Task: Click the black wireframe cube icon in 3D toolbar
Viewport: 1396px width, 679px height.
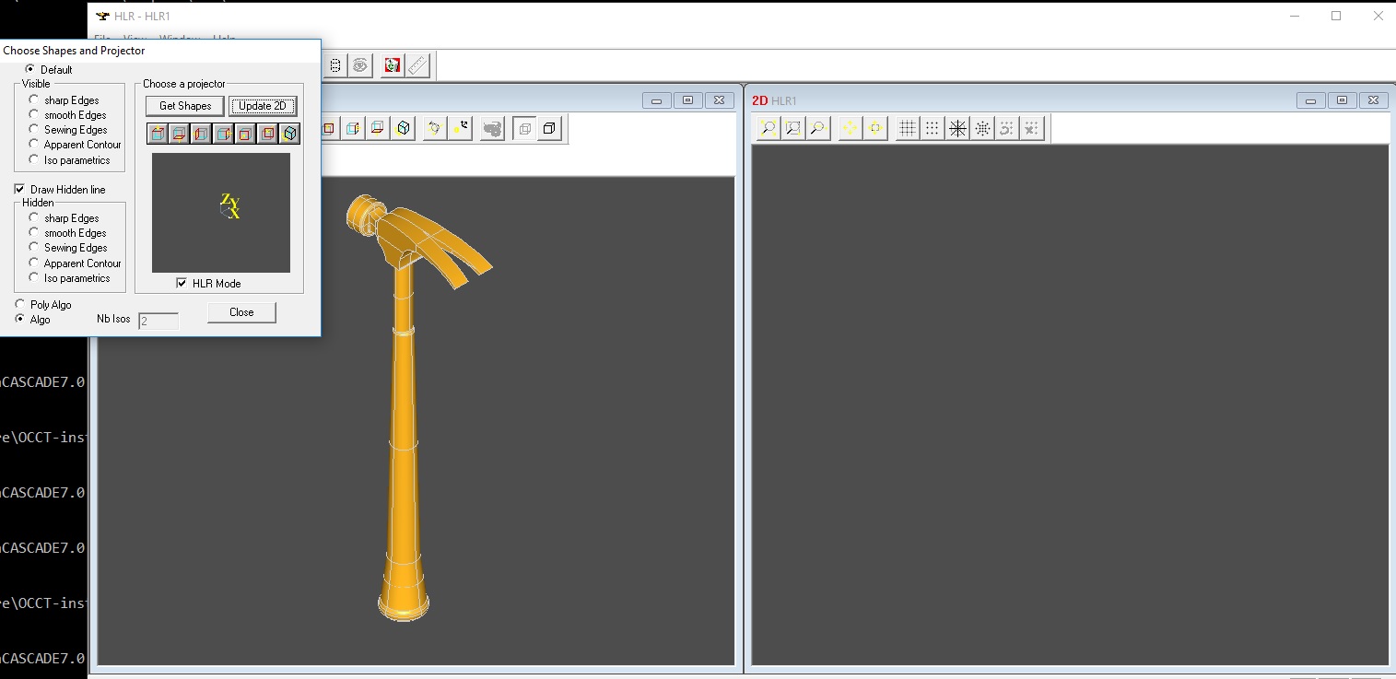Action: 549,129
